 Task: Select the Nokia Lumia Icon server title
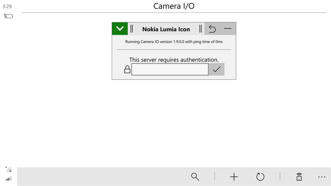pyautogui.click(x=166, y=29)
